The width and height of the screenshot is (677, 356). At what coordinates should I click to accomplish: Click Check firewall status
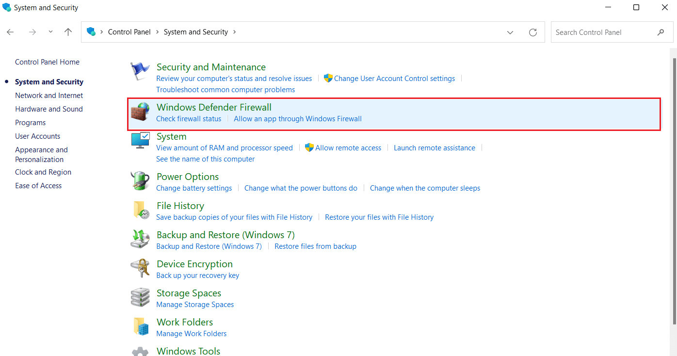[x=189, y=119]
